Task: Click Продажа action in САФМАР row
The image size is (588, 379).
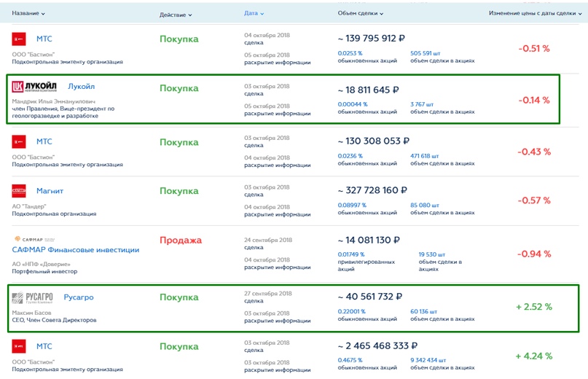Action: 181,241
